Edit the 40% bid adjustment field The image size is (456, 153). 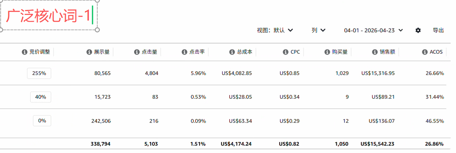coord(41,97)
